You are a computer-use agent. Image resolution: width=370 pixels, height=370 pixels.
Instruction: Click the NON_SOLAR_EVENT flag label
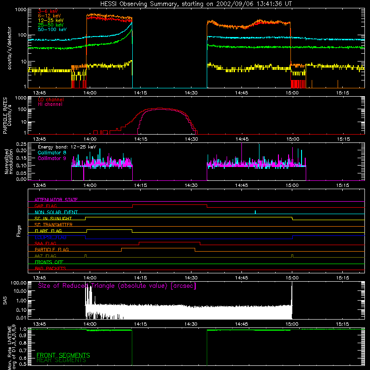[56, 212]
